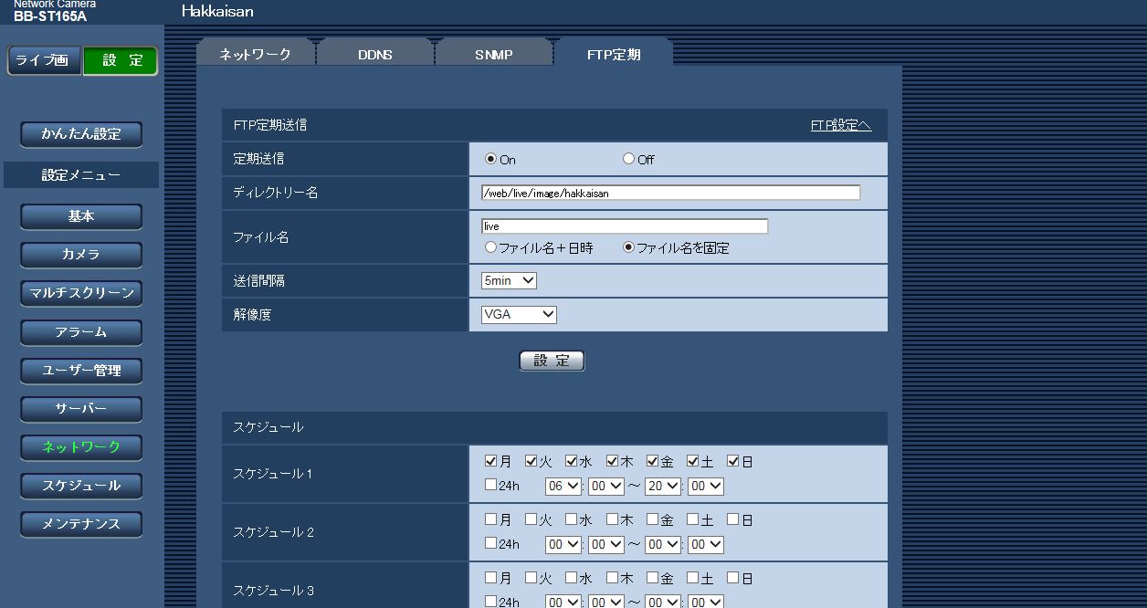Image resolution: width=1147 pixels, height=608 pixels.
Task: Open the 送信間隔 5min dropdown
Action: pyautogui.click(x=509, y=281)
